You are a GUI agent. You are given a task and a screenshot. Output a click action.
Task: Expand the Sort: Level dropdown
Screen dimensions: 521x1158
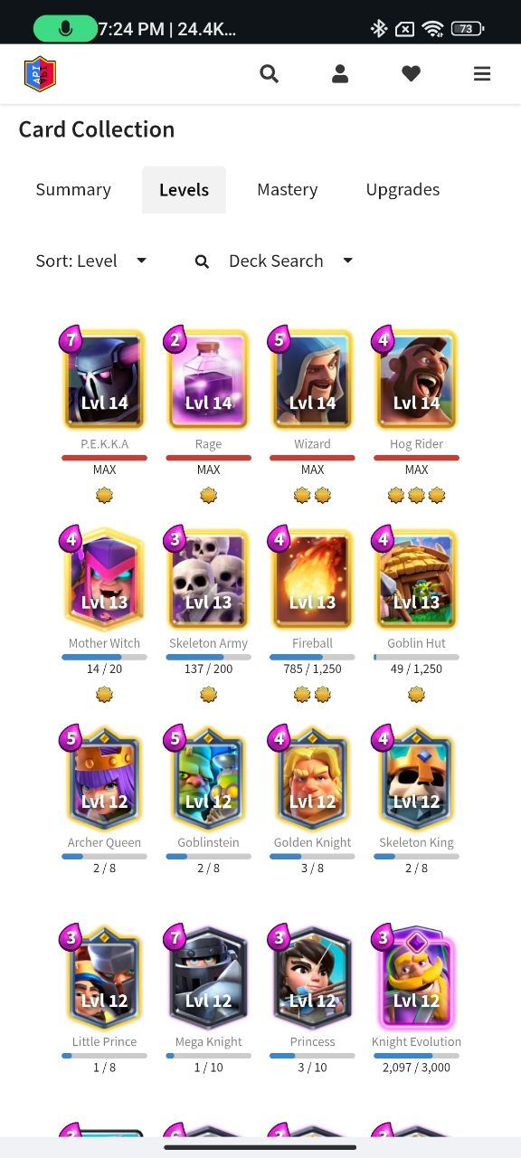(90, 261)
